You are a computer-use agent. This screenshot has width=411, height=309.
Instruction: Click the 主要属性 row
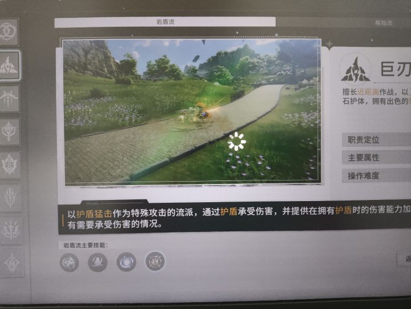click(x=376, y=158)
